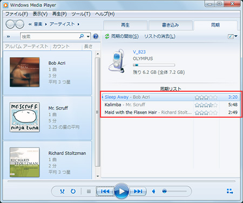Open the blue help icon
243x203 pixels.
click(96, 37)
